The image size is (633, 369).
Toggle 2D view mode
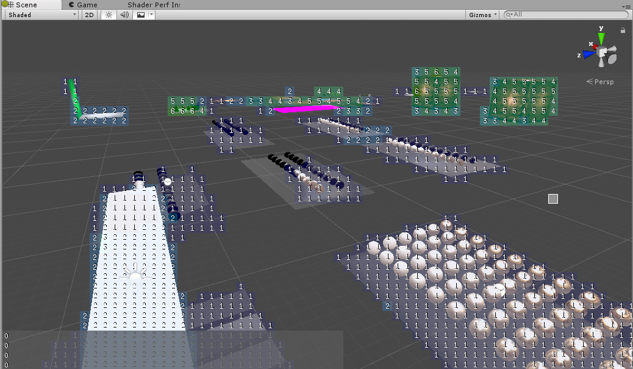click(x=90, y=15)
